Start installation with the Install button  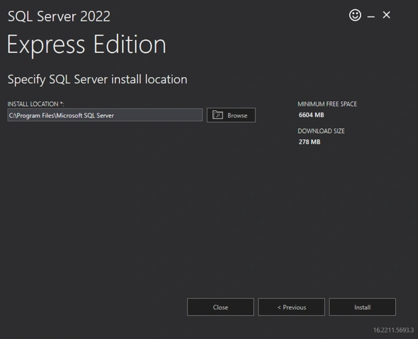click(x=362, y=307)
